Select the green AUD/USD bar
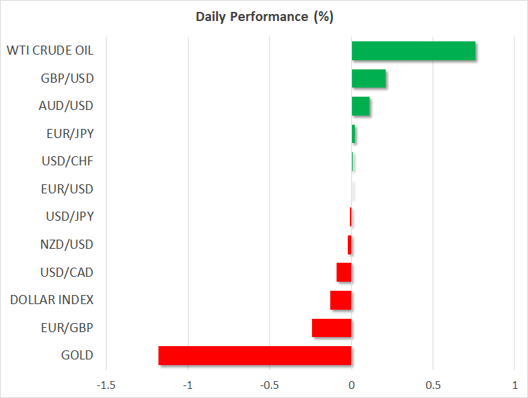 pos(360,107)
